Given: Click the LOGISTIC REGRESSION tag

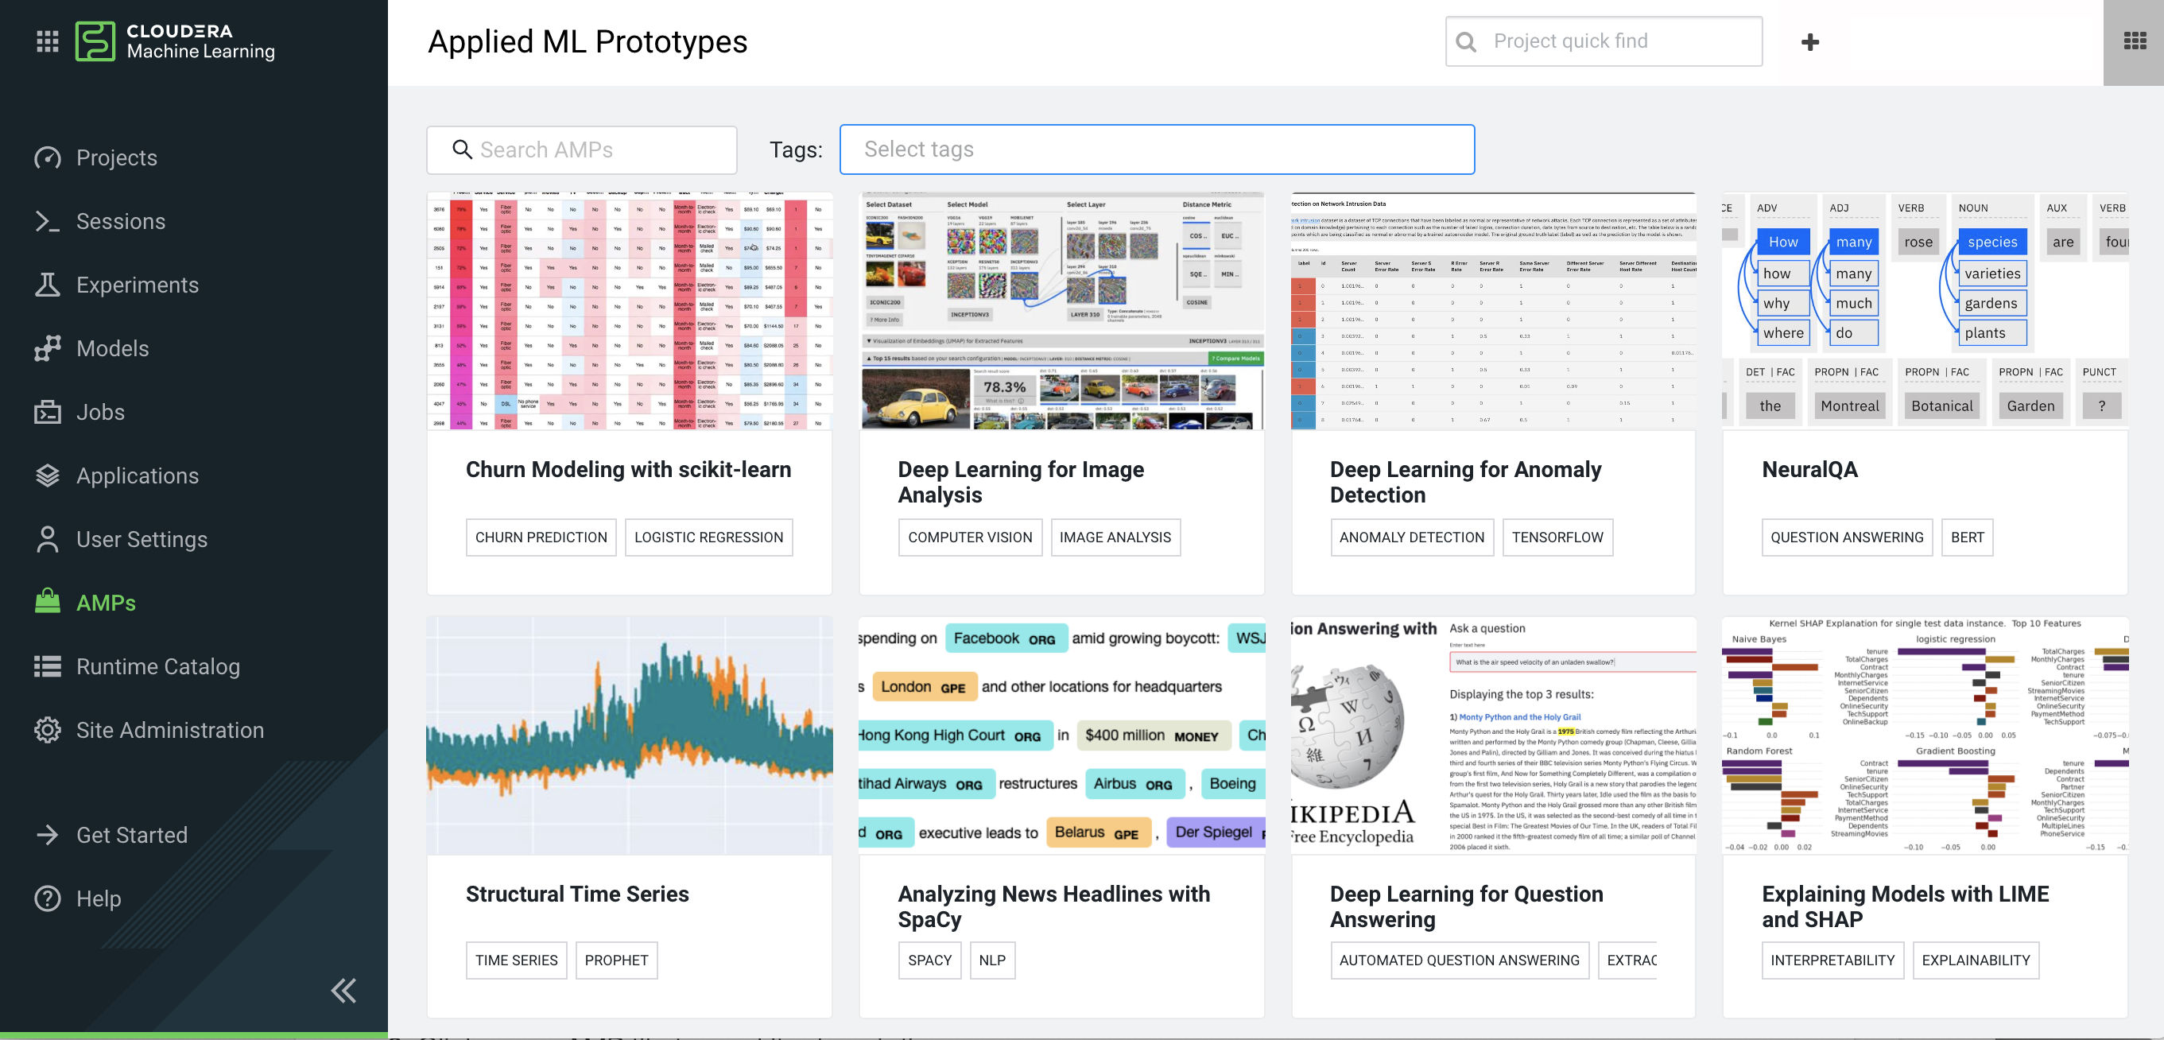Looking at the screenshot, I should tap(708, 537).
